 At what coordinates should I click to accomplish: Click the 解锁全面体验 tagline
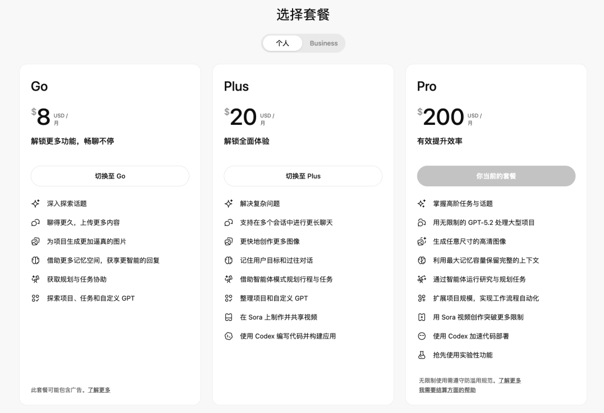point(247,141)
